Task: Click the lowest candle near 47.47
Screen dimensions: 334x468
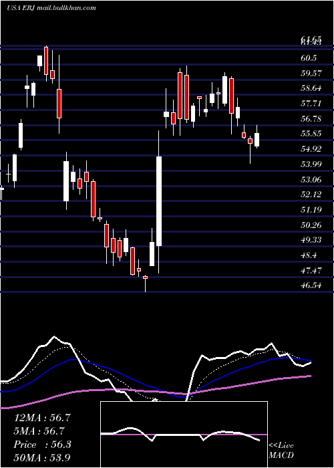Action: (x=145, y=277)
